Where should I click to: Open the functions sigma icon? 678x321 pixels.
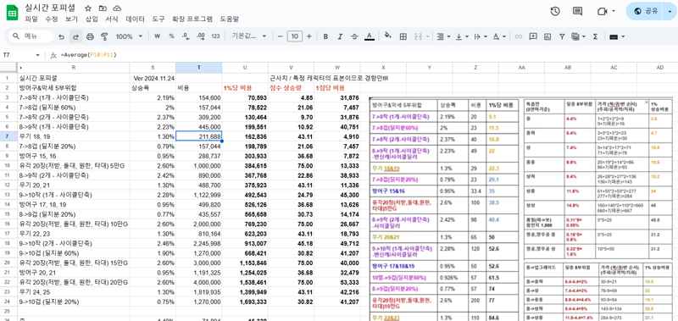(x=595, y=36)
